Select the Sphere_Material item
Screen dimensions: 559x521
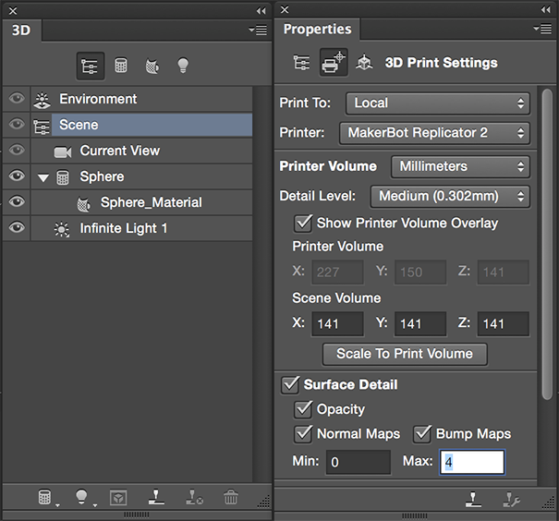(151, 202)
